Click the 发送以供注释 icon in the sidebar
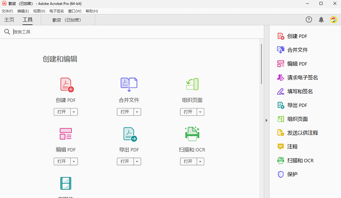Viewport: 341px width, 198px height. [281, 133]
